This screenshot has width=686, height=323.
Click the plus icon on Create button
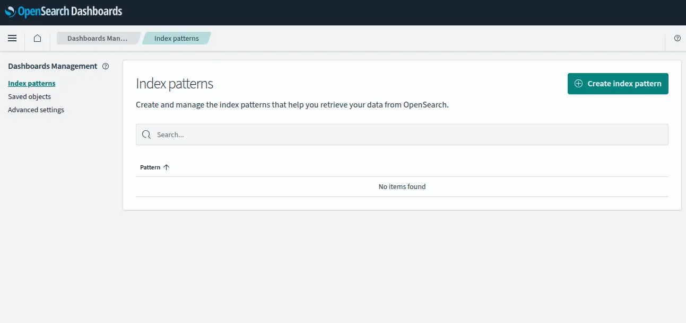(x=578, y=84)
